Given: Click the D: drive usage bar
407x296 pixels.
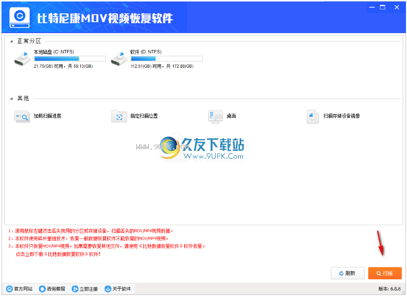Looking at the screenshot, I should pyautogui.click(x=166, y=59).
